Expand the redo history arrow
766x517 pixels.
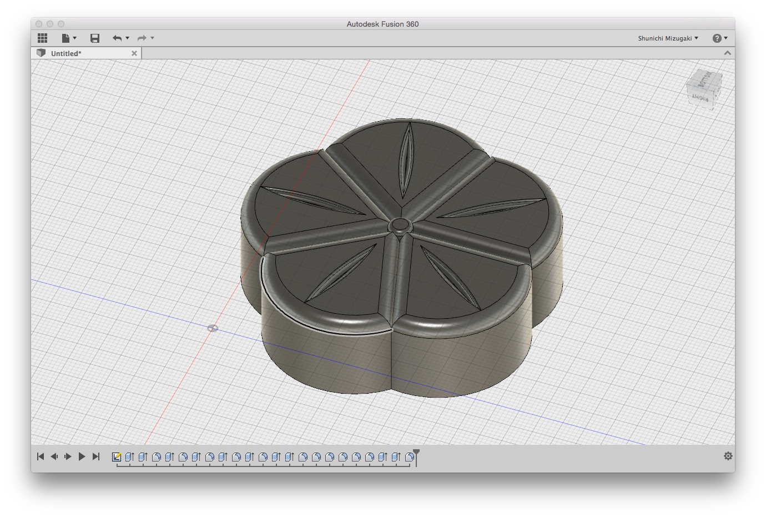(153, 38)
